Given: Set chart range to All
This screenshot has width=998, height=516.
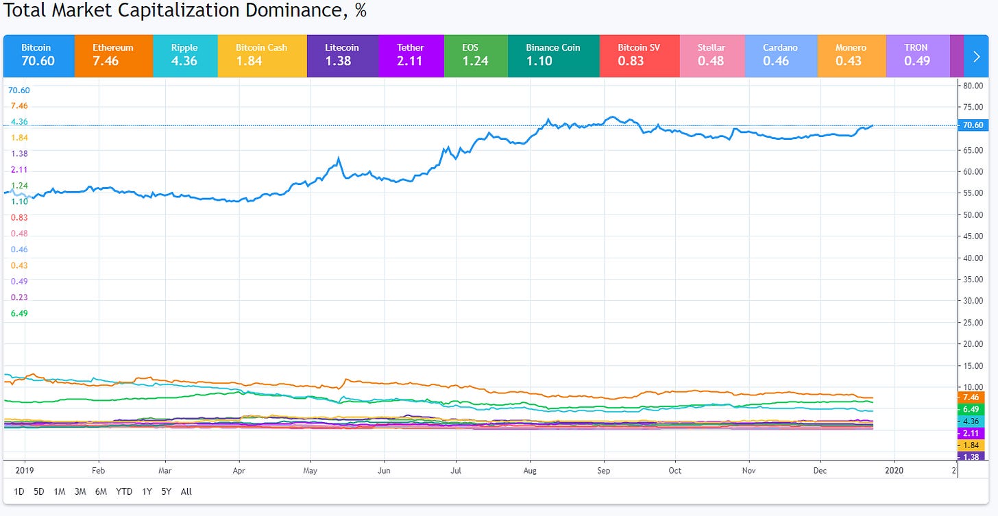Looking at the screenshot, I should pos(186,491).
